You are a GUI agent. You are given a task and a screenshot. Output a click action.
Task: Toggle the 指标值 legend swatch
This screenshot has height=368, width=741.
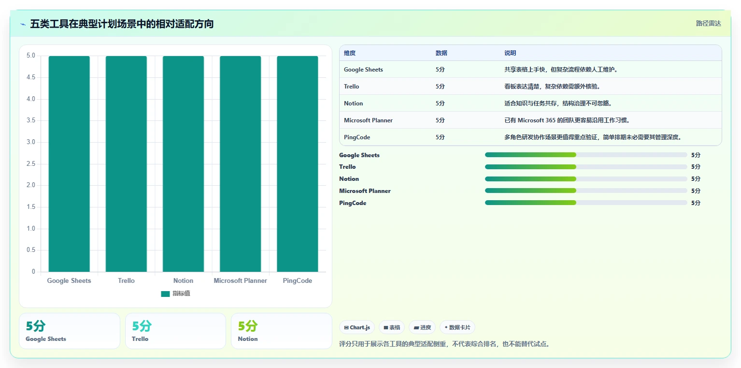pyautogui.click(x=165, y=294)
